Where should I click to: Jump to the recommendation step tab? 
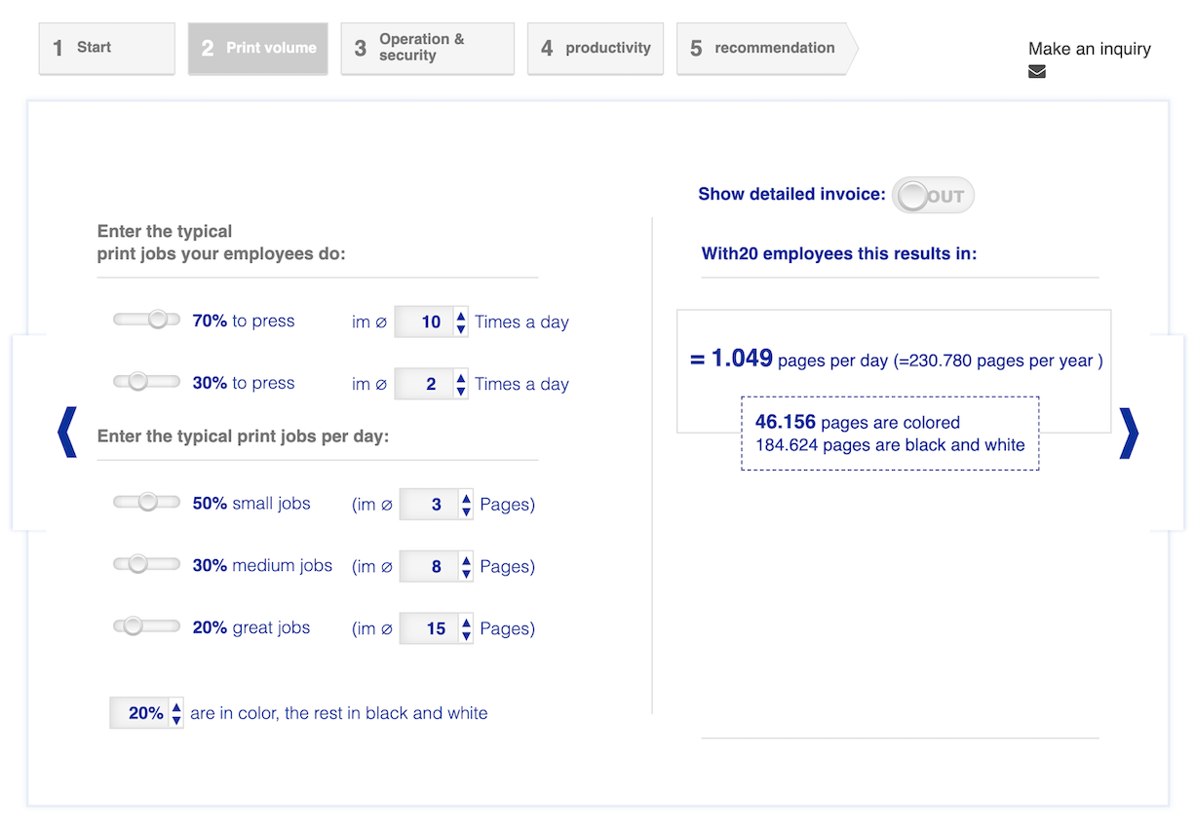click(x=762, y=48)
